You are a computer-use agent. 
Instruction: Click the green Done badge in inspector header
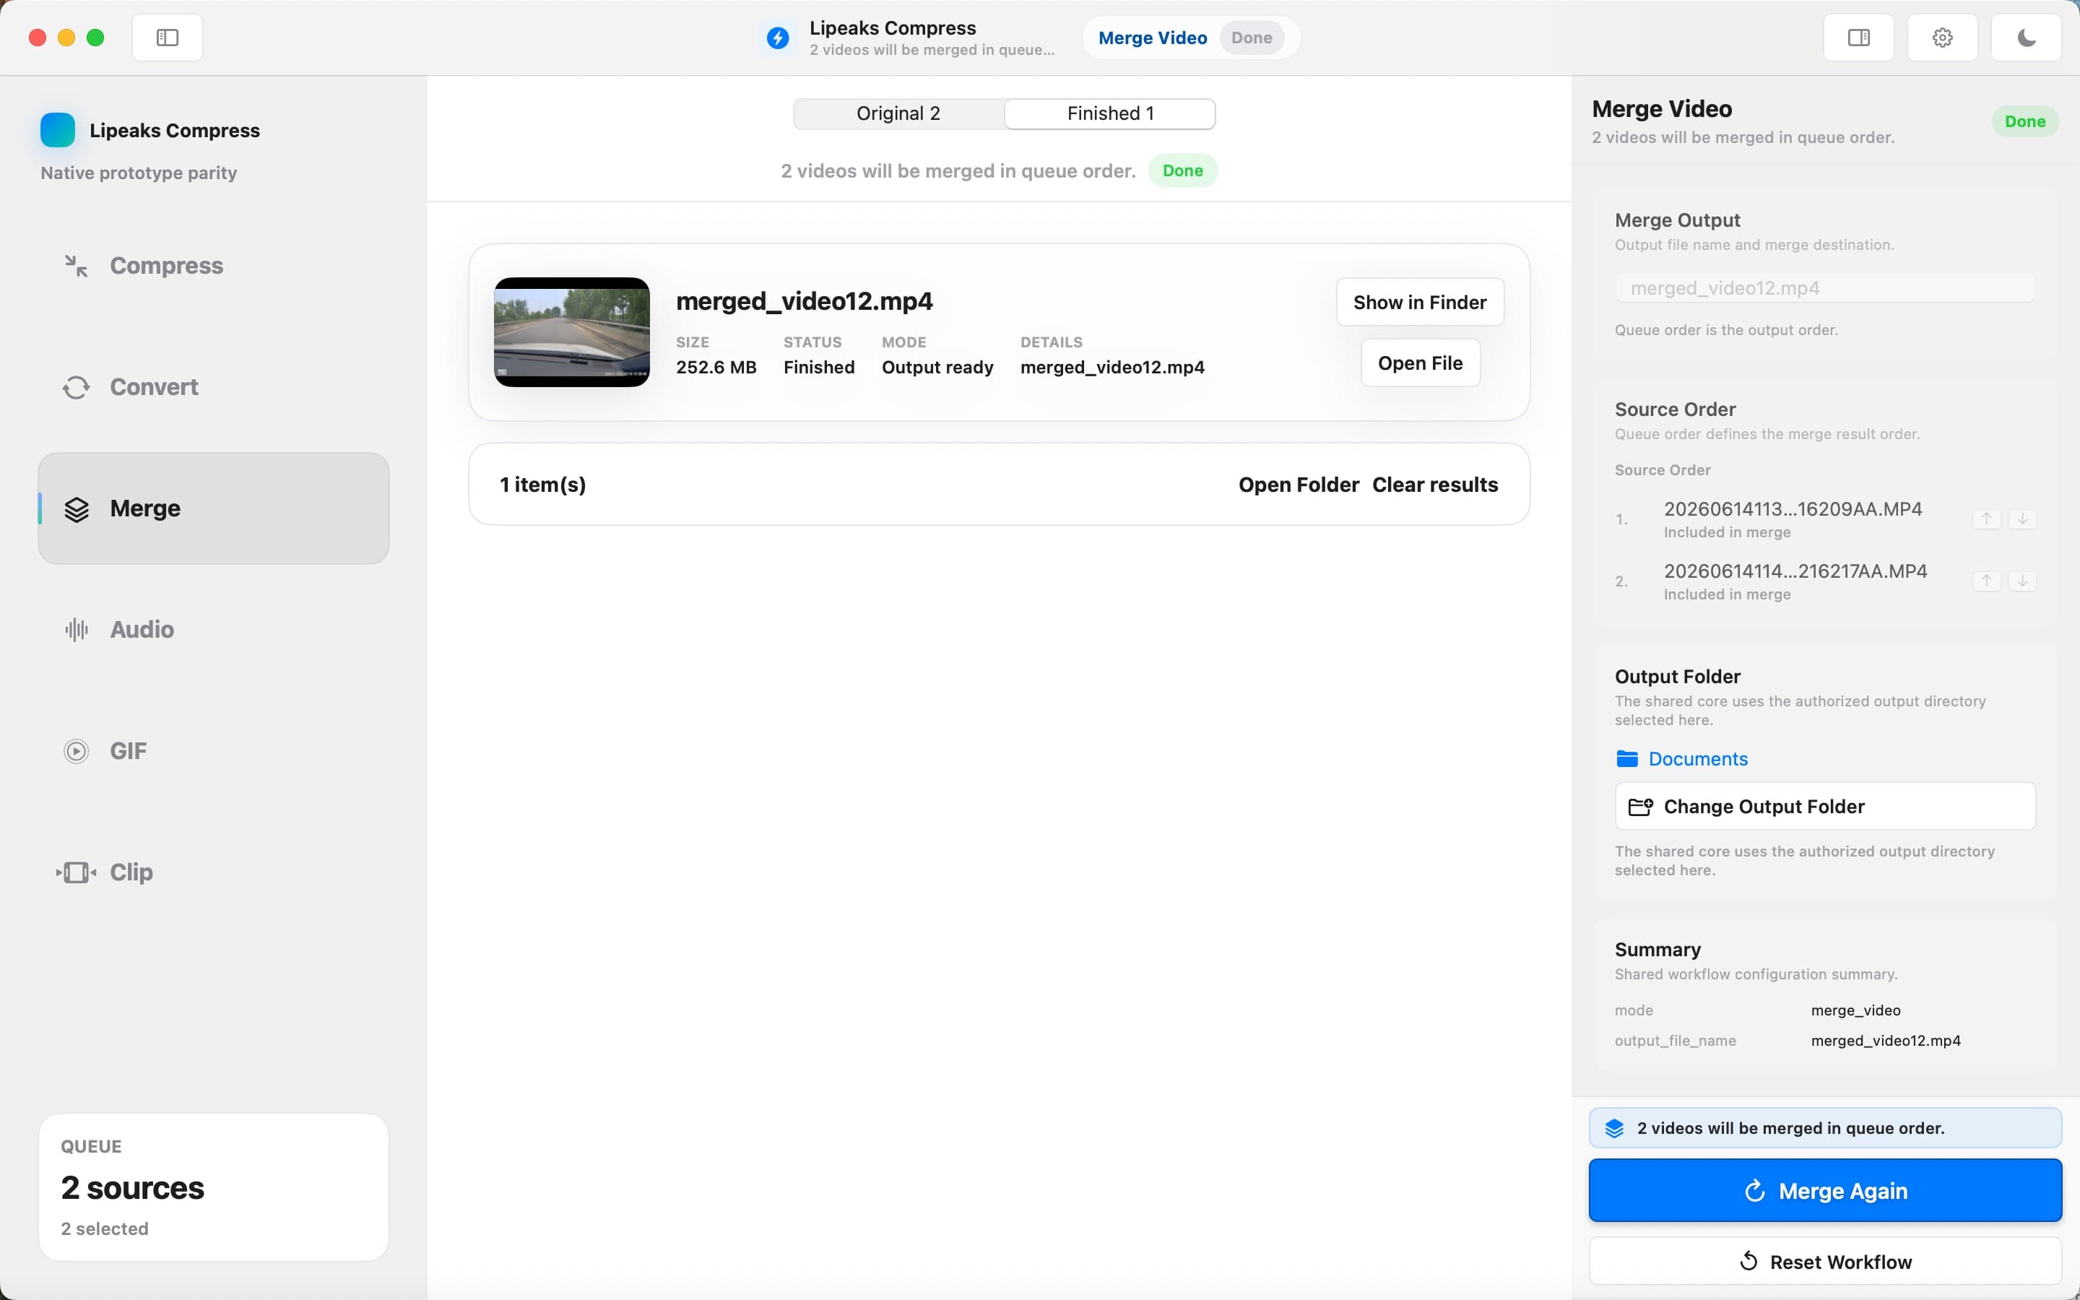(x=2025, y=121)
